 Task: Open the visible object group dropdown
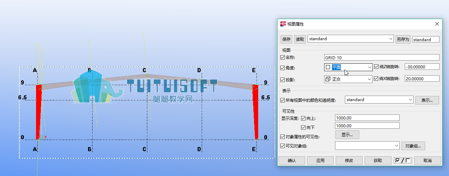coord(367,146)
